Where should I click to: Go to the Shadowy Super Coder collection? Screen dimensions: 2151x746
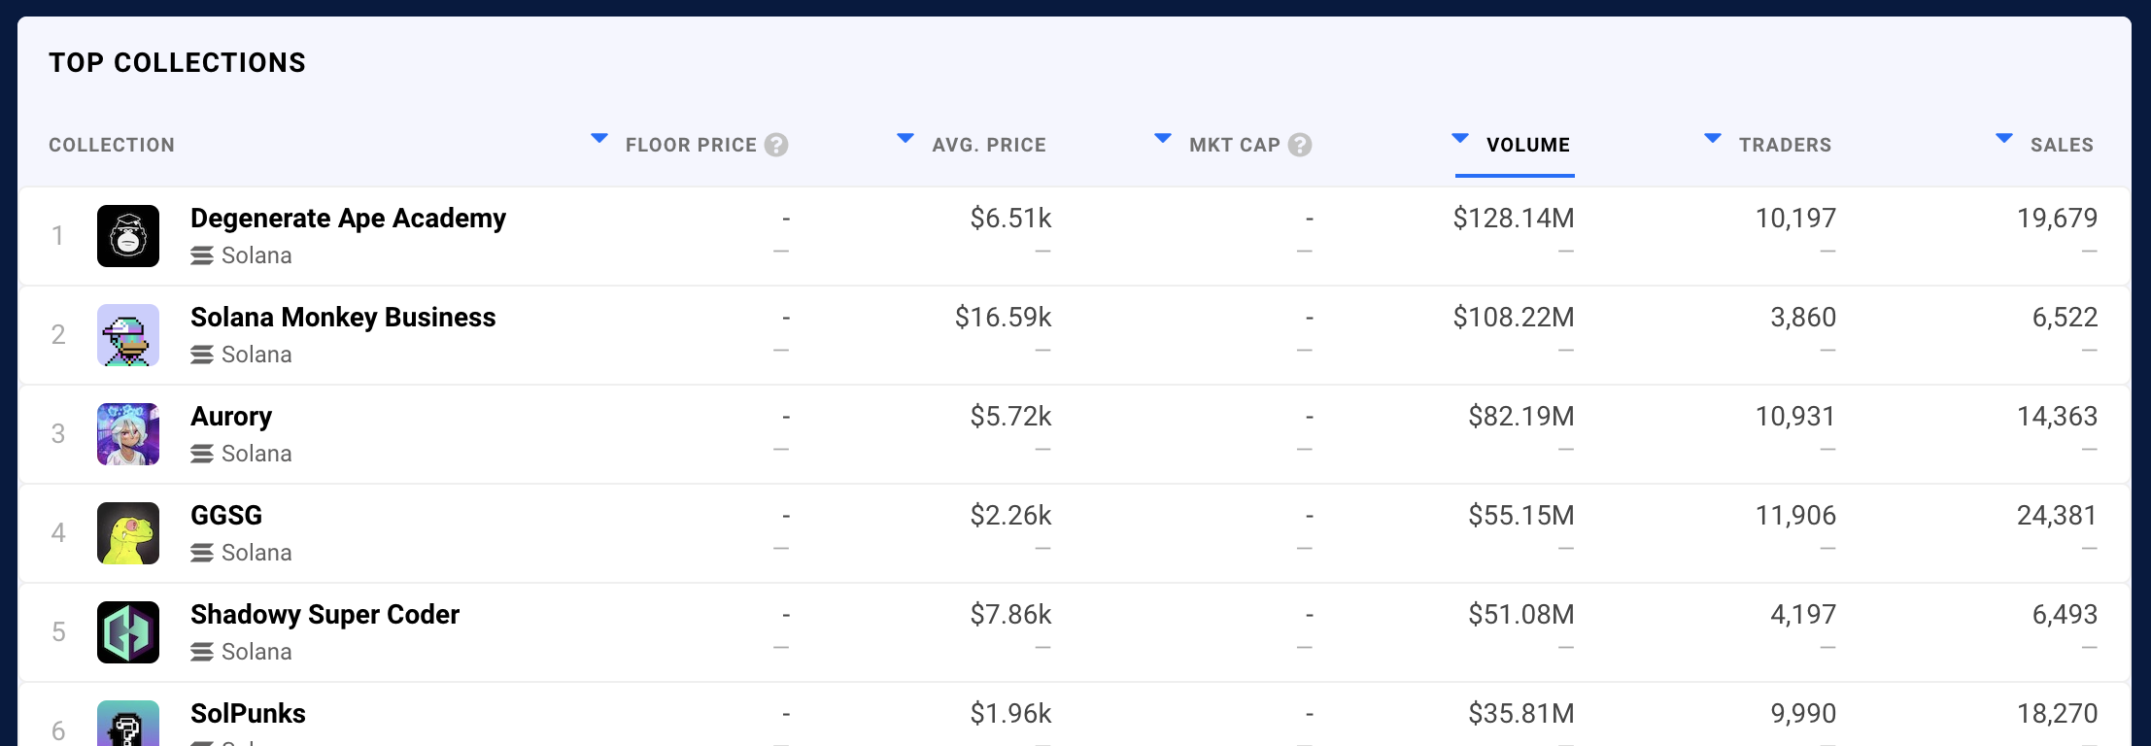coord(324,615)
